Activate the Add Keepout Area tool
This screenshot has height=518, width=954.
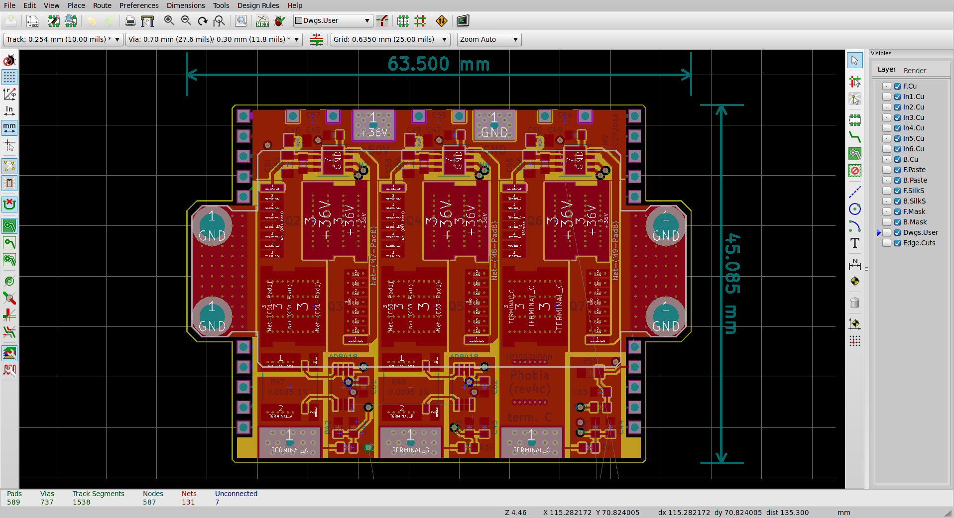click(x=854, y=171)
